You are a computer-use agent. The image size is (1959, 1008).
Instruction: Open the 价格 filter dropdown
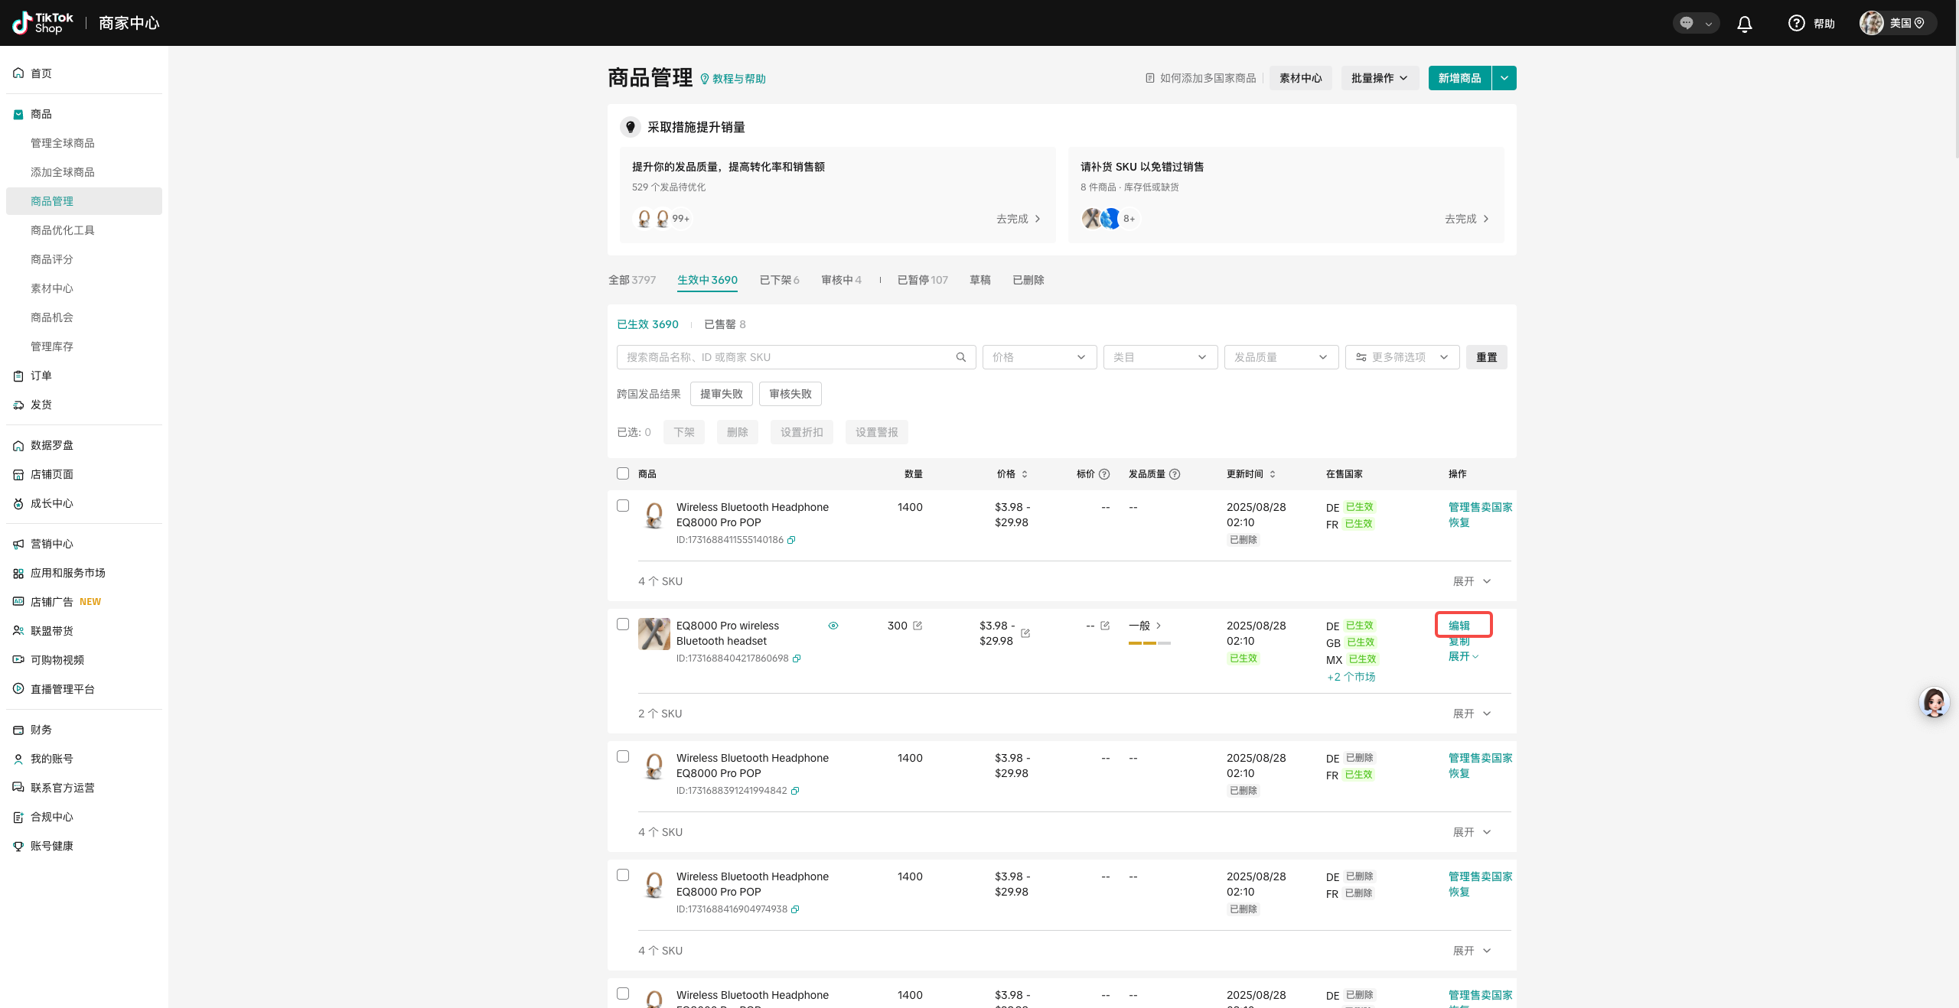click(x=1039, y=357)
